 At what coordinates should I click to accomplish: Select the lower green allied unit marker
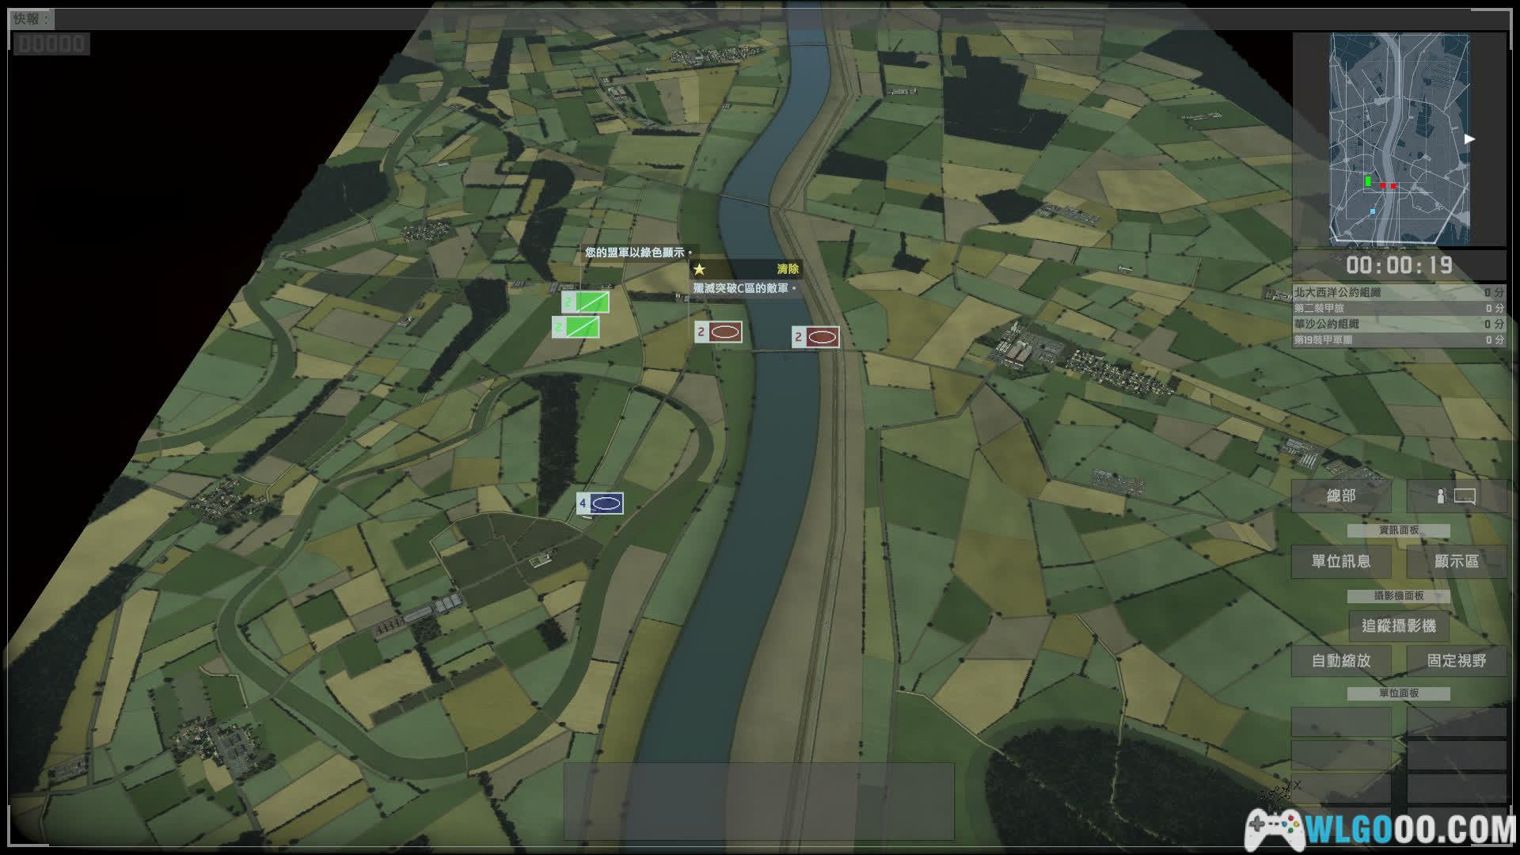576,327
